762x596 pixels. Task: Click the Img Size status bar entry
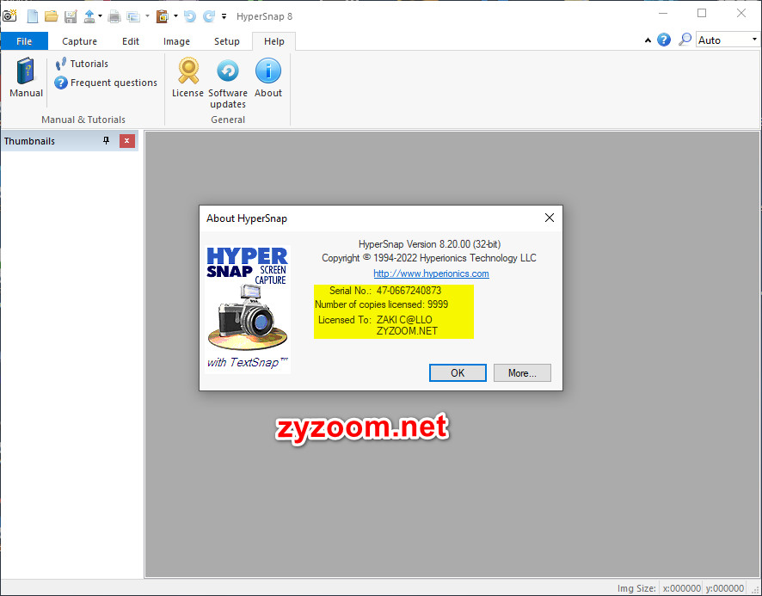coord(636,588)
